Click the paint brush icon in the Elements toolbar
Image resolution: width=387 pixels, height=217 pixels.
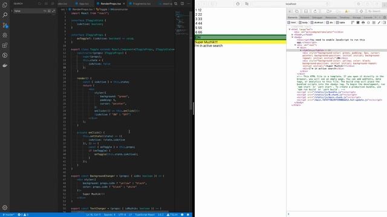pyautogui.click(x=379, y=23)
